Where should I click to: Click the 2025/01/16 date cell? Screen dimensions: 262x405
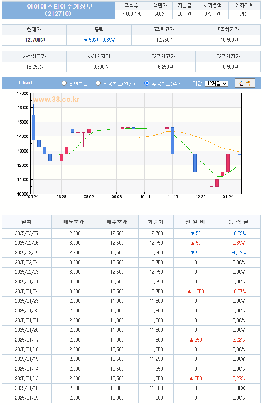[x=27, y=350]
